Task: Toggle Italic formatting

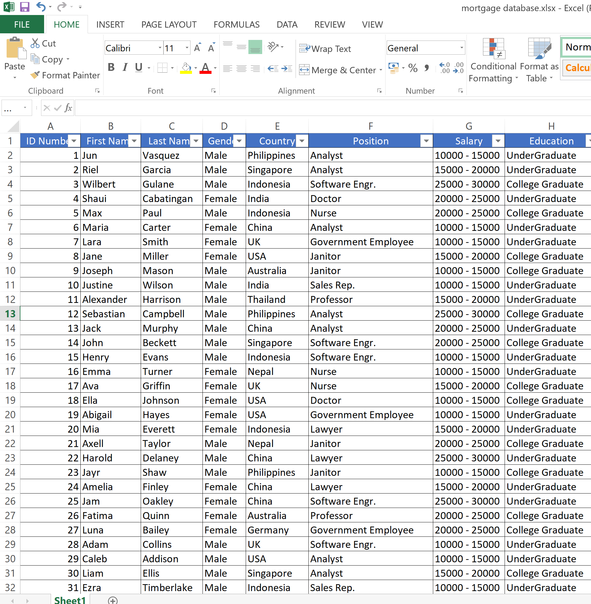Action: pyautogui.click(x=125, y=67)
